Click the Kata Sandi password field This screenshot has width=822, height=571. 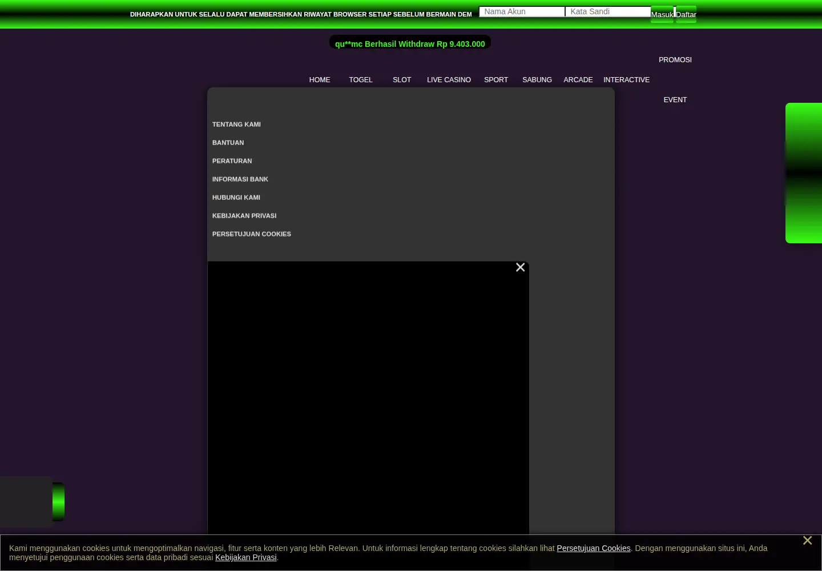(x=608, y=11)
